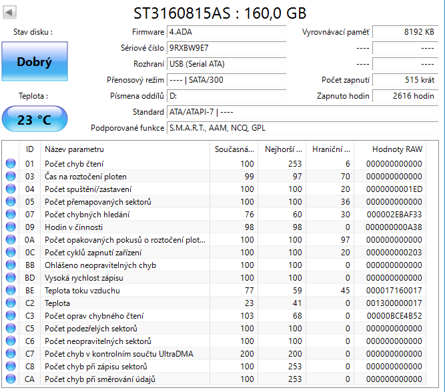Click the ID column header
Viewport: 445px width, 392px height.
[30, 149]
